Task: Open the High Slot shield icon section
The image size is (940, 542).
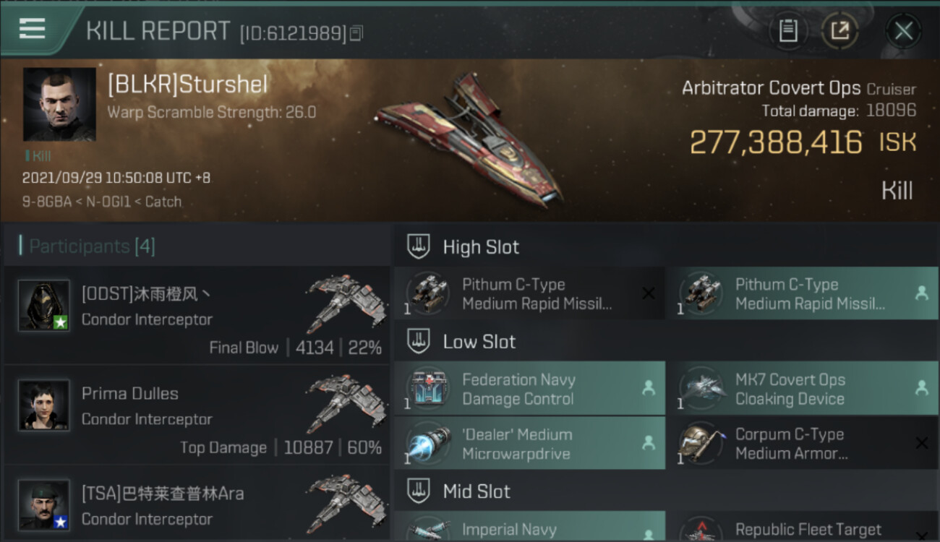Action: click(419, 247)
